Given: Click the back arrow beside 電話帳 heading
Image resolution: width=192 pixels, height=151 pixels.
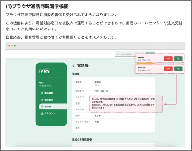Looking at the screenshot, I should (x=74, y=65).
